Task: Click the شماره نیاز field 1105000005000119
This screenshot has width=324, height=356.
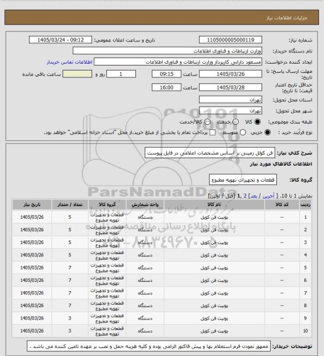Action: (231, 40)
